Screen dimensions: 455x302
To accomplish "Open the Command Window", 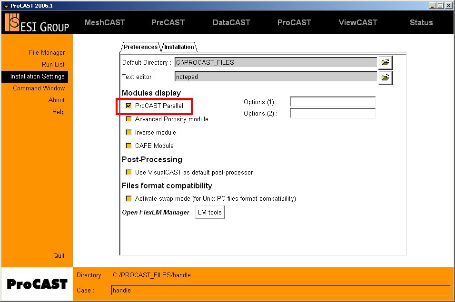I will tap(39, 88).
